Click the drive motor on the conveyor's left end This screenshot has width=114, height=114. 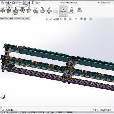coord(10,66)
